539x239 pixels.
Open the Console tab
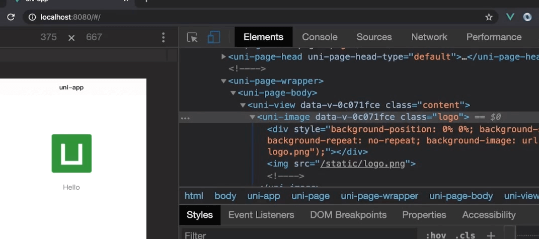tap(320, 37)
